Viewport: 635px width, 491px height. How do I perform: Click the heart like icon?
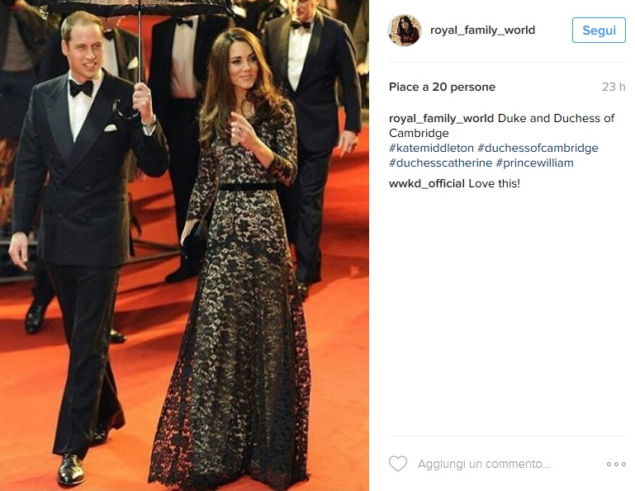[x=398, y=464]
